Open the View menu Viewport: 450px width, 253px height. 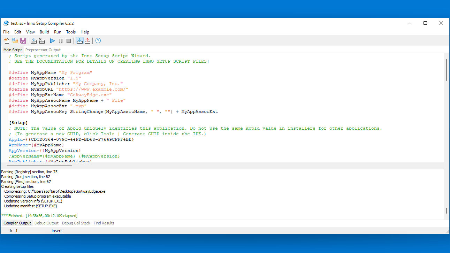pyautogui.click(x=31, y=32)
